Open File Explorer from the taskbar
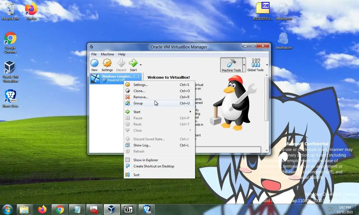359x215 pixels. pos(24,209)
